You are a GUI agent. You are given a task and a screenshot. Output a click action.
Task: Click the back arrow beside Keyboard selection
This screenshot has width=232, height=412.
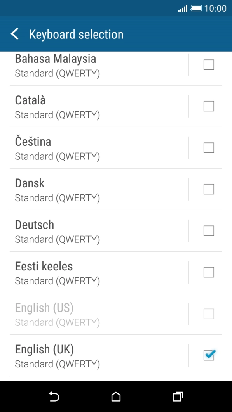(15, 34)
